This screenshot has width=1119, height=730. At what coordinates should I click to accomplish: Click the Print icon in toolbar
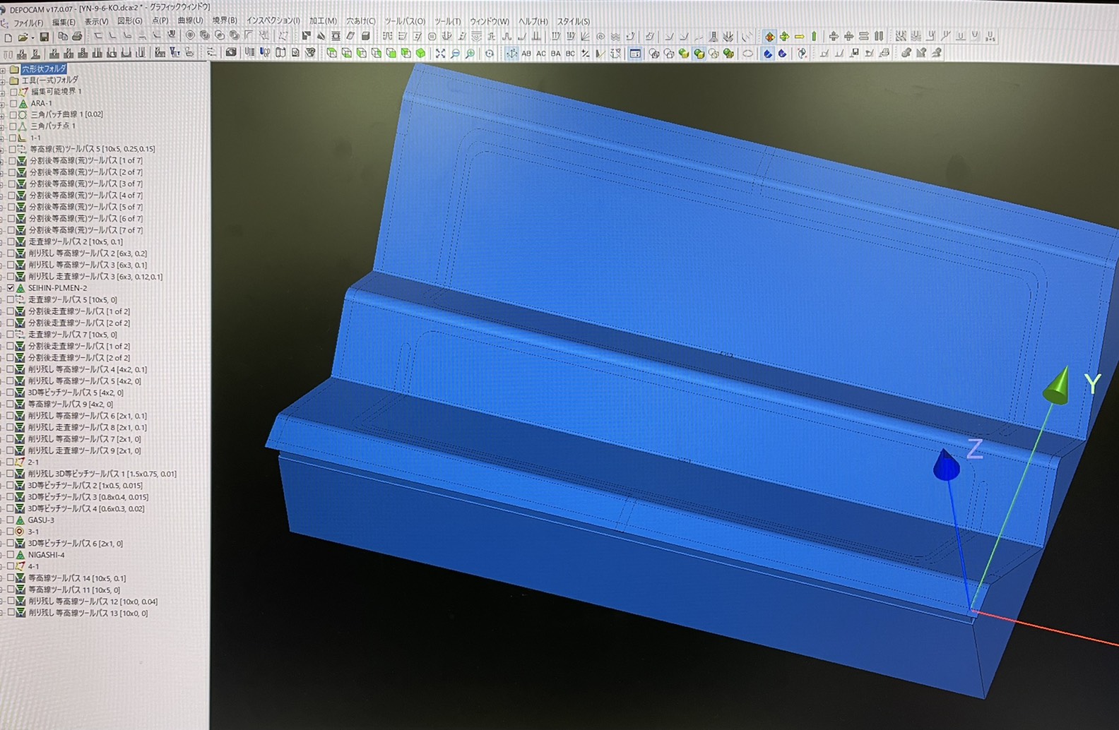pos(76,36)
